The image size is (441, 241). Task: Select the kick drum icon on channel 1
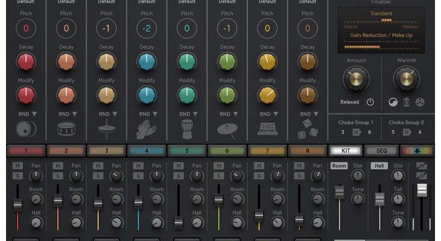pos(26,129)
